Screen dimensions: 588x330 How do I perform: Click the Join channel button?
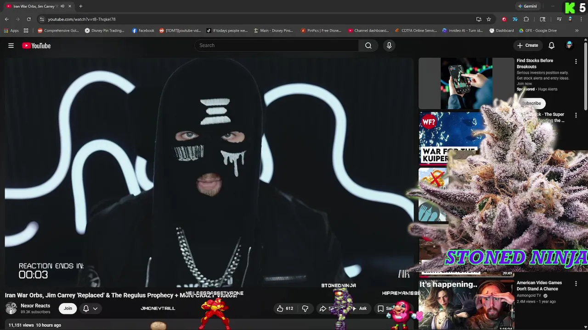click(x=68, y=308)
